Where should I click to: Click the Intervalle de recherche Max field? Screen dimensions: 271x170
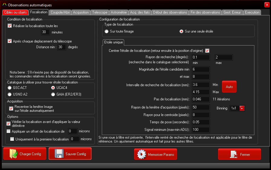[x=201, y=92]
